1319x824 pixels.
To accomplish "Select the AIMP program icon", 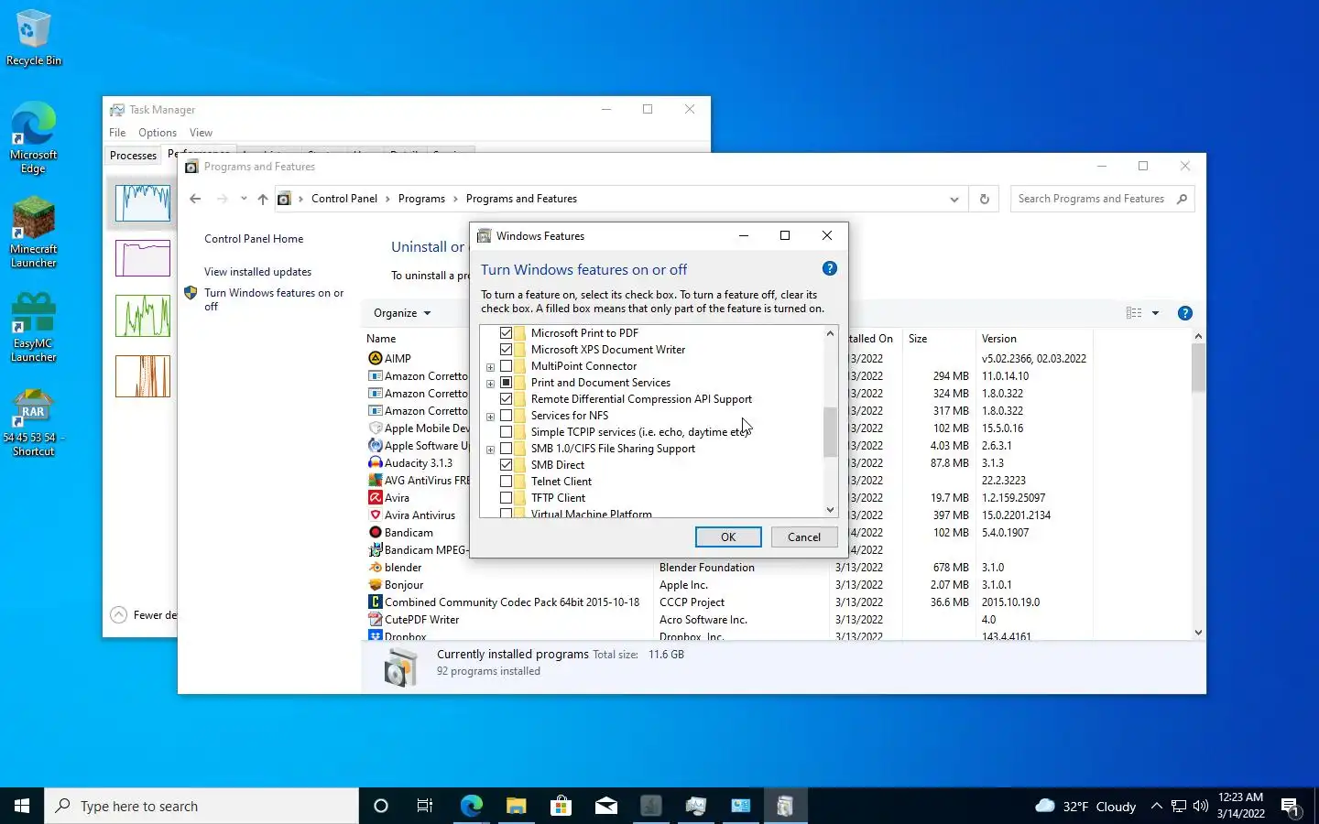I will pos(375,358).
